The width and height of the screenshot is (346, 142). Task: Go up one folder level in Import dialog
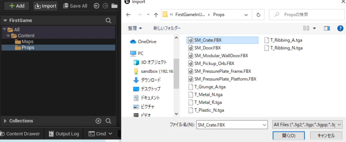[156, 15]
